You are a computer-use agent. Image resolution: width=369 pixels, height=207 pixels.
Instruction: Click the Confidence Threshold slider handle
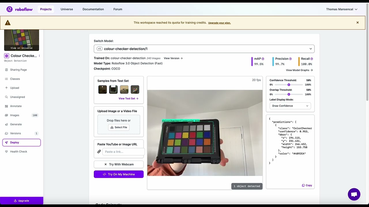(x=289, y=85)
